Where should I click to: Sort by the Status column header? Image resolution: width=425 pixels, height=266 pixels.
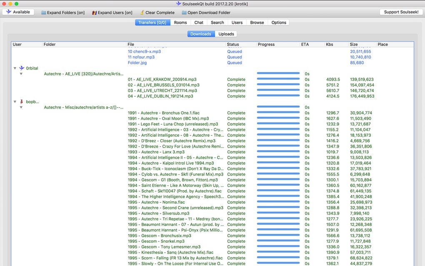(241, 45)
